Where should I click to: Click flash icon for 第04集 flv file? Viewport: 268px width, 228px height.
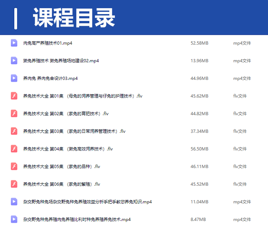(x=14, y=149)
